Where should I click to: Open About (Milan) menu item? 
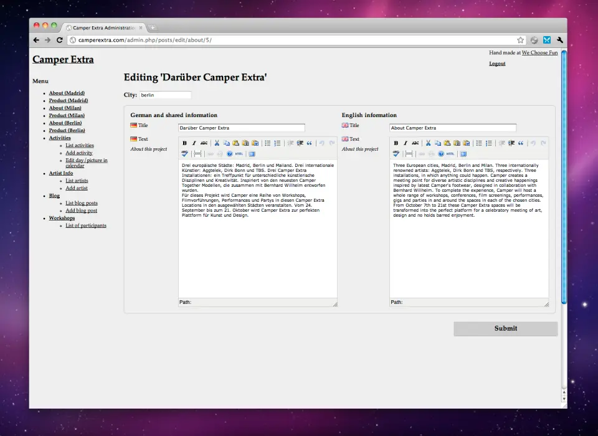click(65, 108)
